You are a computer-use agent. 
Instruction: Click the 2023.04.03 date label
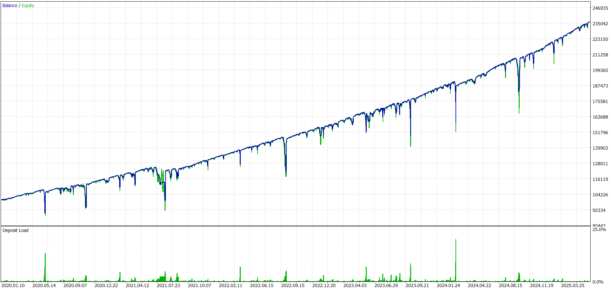coord(355,285)
